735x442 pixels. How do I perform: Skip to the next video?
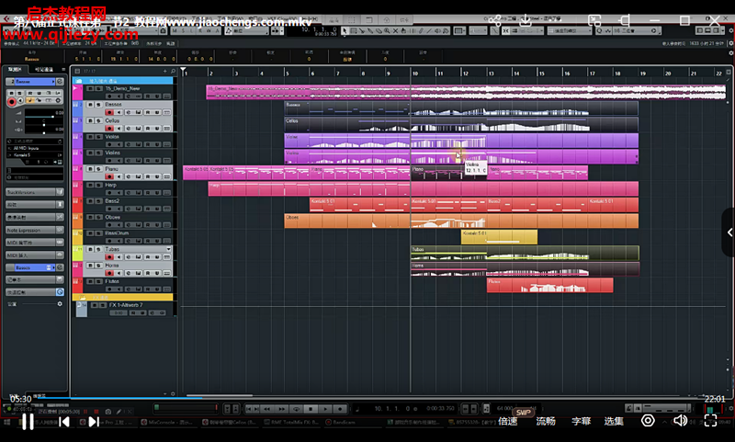pyautogui.click(x=93, y=422)
